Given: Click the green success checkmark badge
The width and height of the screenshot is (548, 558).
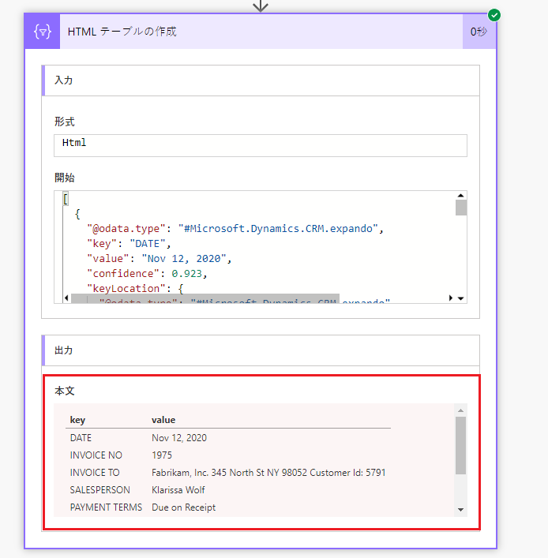Looking at the screenshot, I should click(x=494, y=15).
